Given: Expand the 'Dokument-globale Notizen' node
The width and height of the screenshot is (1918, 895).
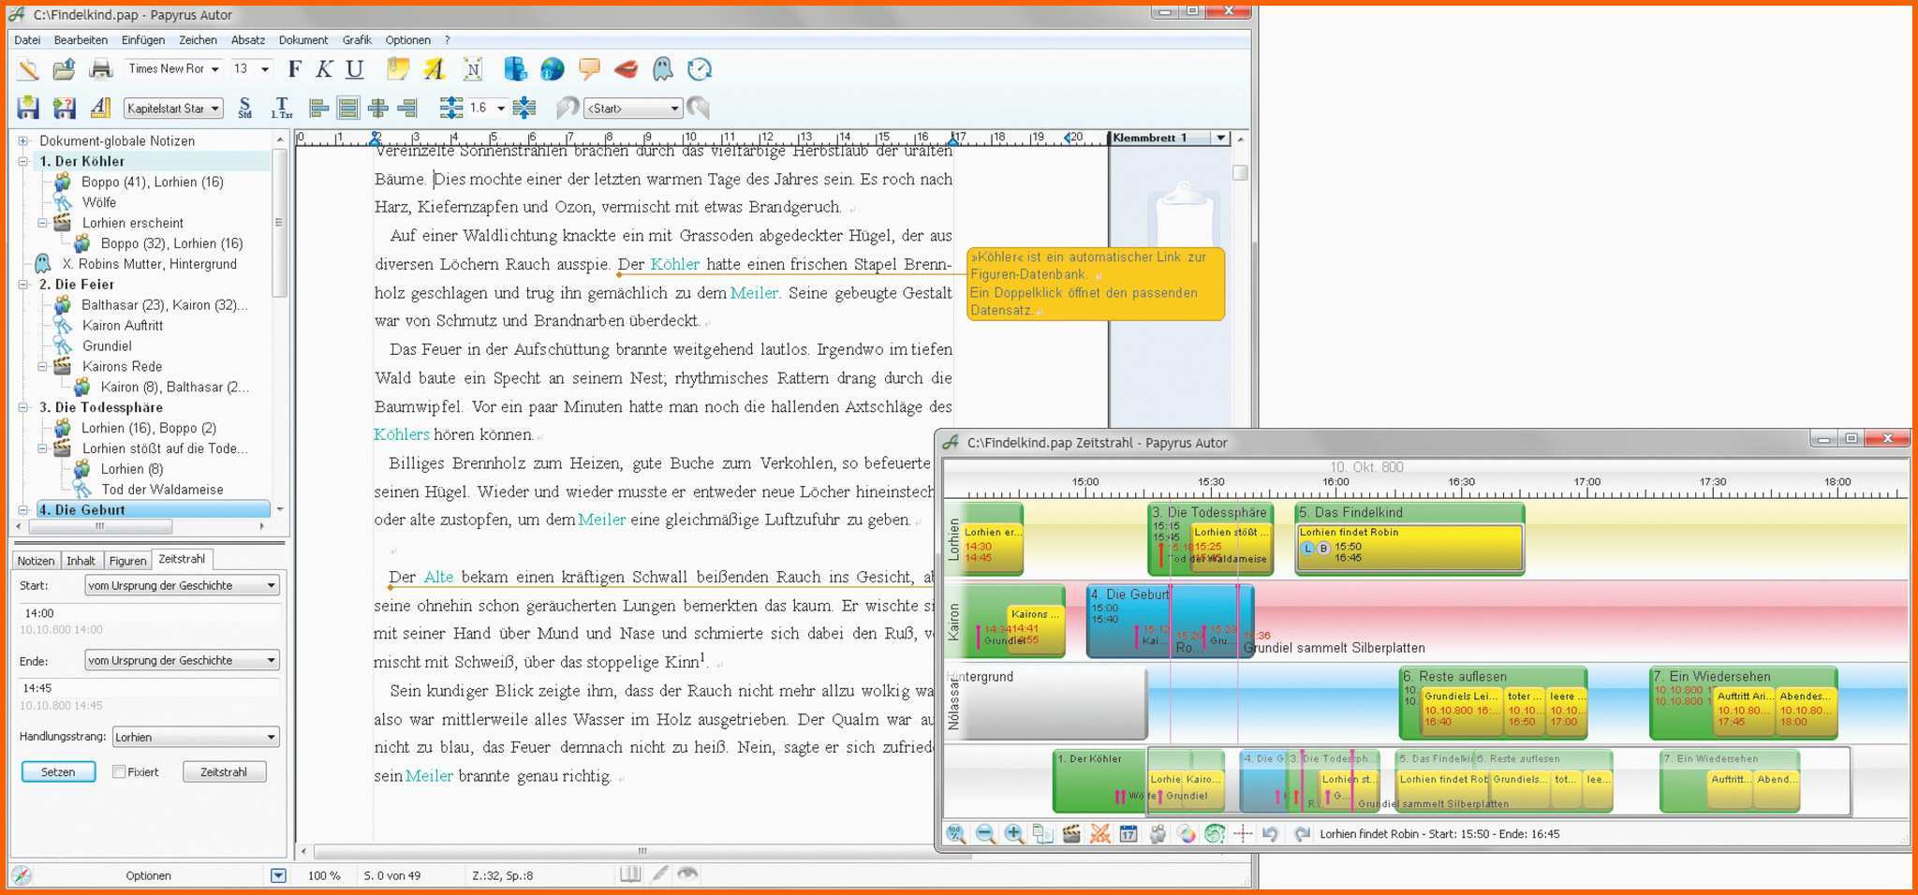Looking at the screenshot, I should (23, 140).
